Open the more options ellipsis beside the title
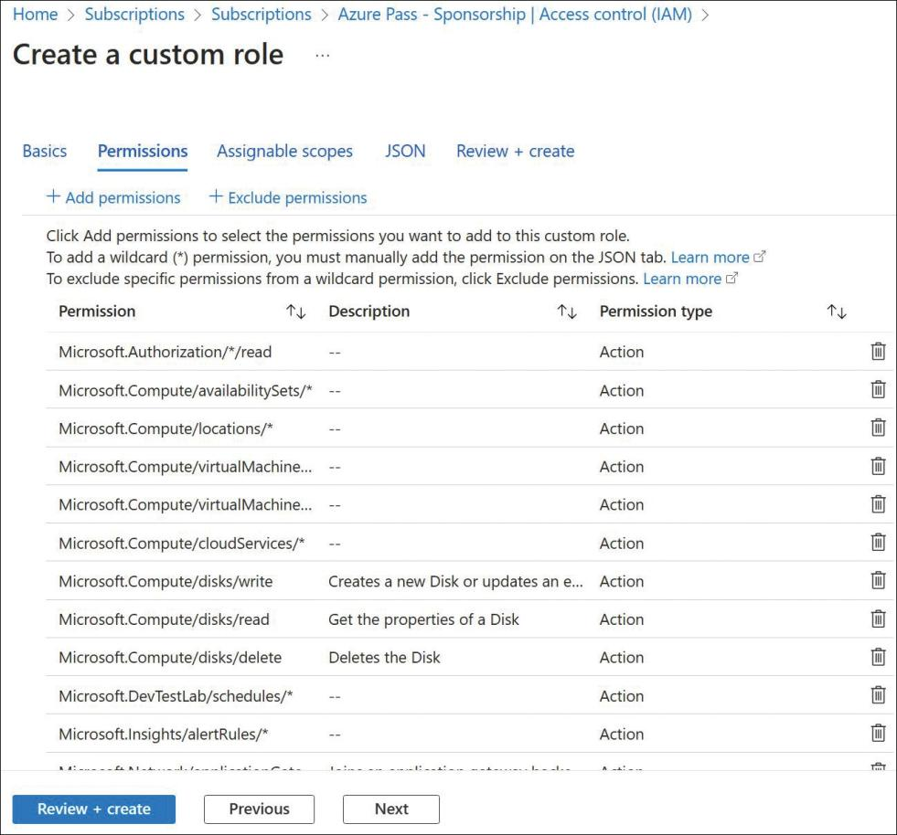 tap(323, 56)
